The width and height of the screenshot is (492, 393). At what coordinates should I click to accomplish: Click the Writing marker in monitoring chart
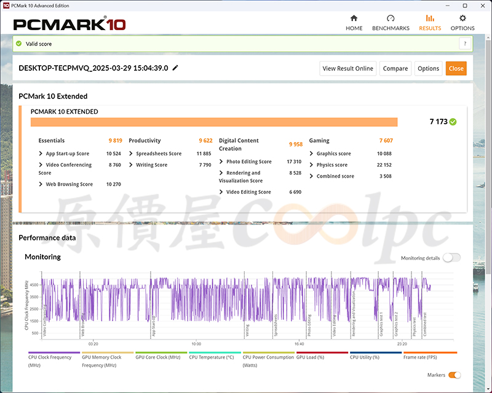(x=247, y=330)
